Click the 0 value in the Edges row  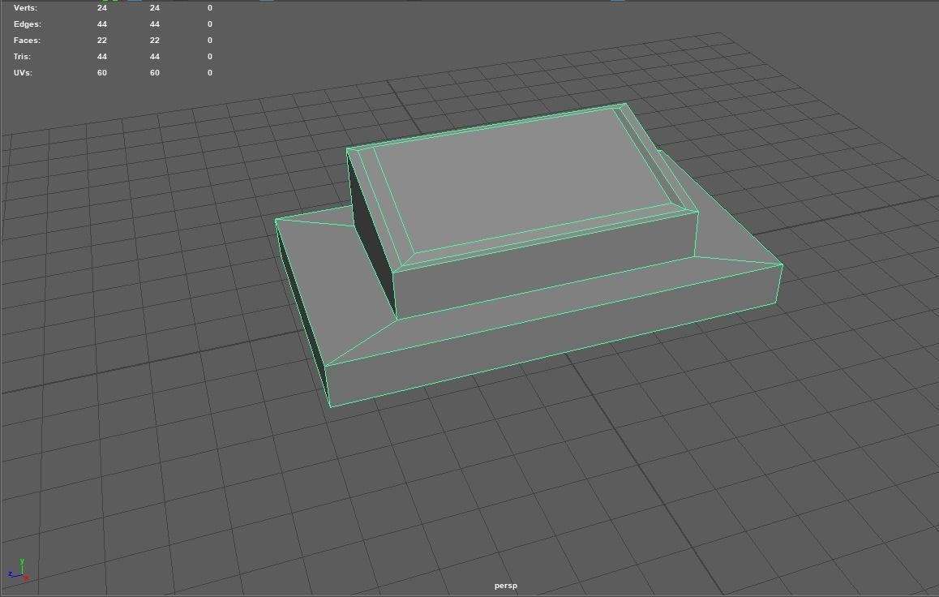tap(209, 24)
